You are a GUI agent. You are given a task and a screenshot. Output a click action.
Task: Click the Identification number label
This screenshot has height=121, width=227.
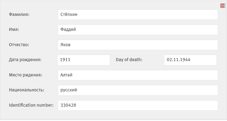coord(31,105)
